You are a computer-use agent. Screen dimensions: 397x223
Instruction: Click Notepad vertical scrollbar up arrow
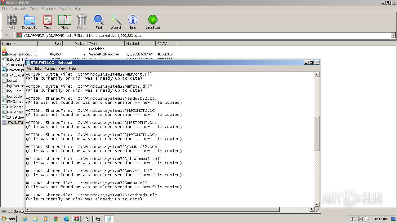click(x=317, y=75)
